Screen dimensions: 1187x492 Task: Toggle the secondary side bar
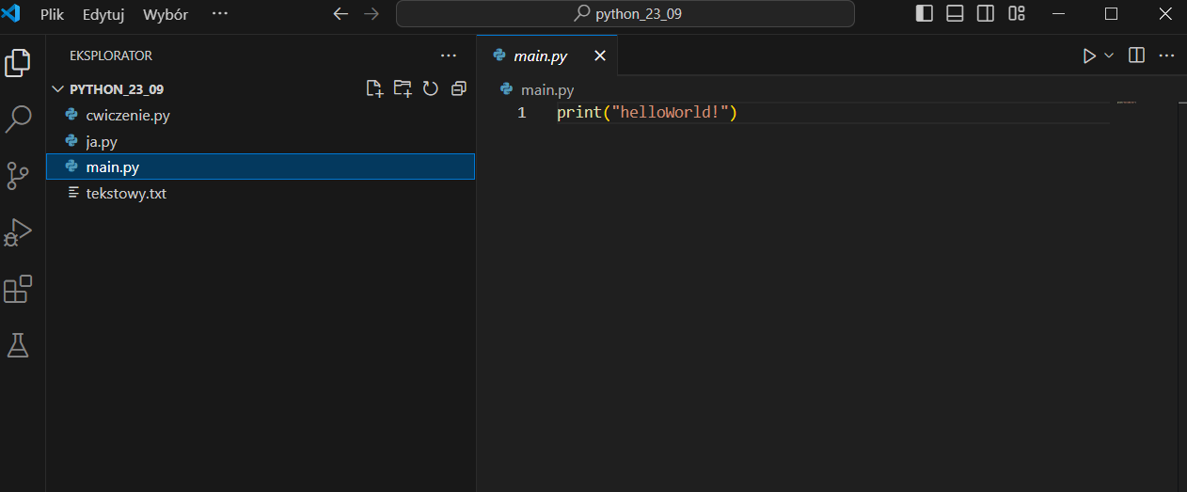pos(986,13)
